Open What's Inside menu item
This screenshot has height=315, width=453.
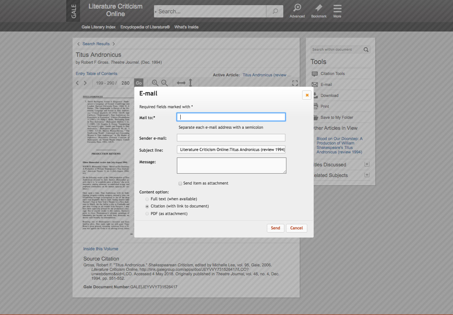(186, 27)
